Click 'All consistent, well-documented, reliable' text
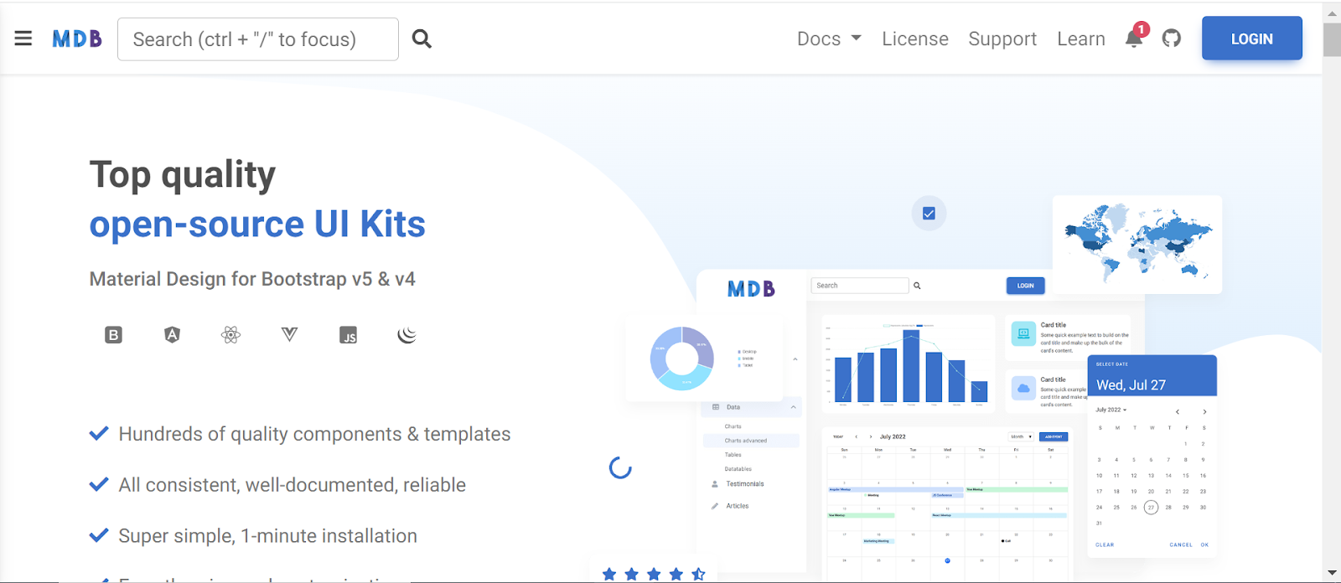1341x583 pixels. click(x=292, y=485)
